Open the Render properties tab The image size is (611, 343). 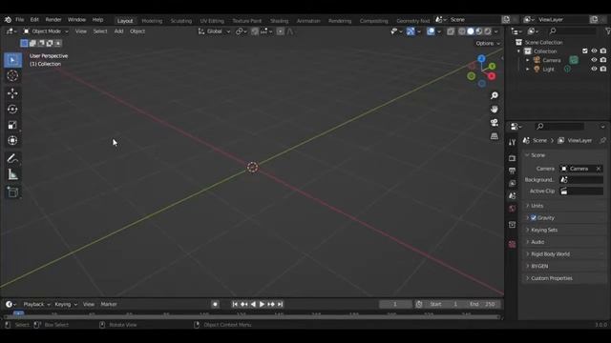pos(512,158)
